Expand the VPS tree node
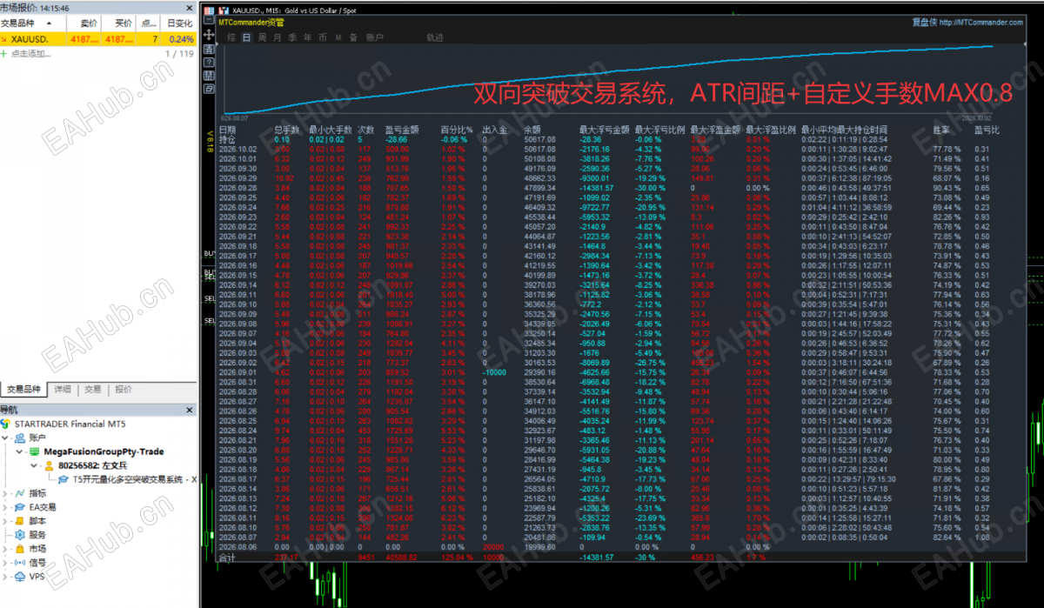Screen dimensions: 1044x608 [x=4, y=577]
